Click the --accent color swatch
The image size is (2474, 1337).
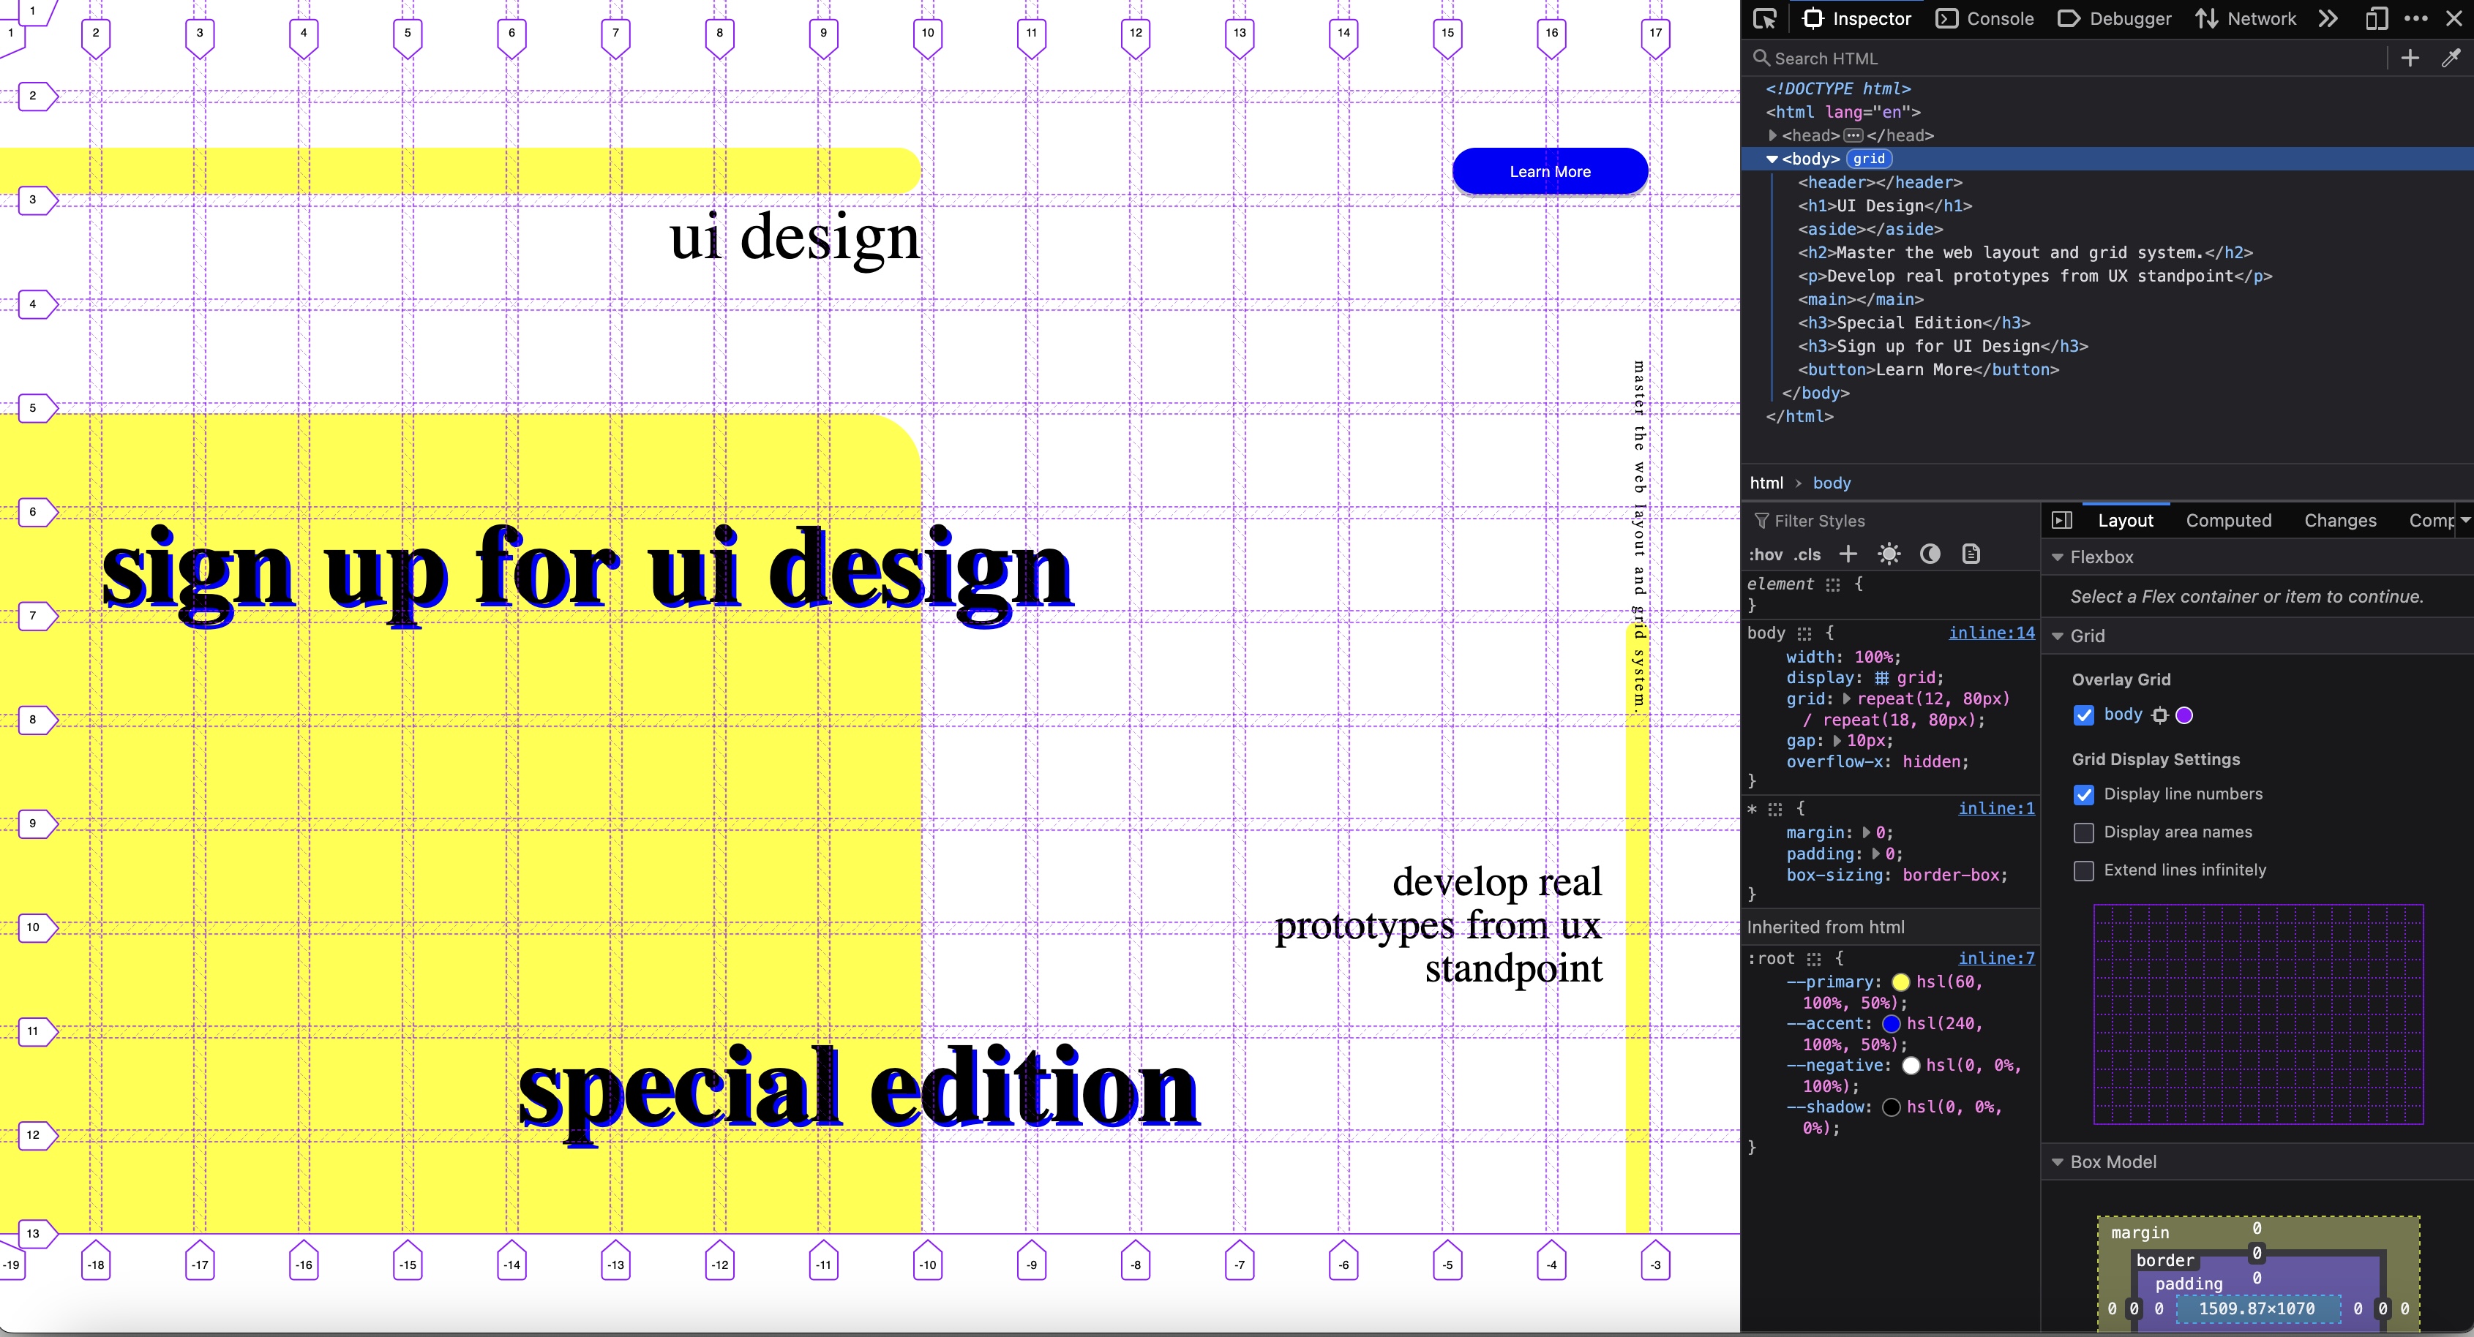(1894, 1024)
